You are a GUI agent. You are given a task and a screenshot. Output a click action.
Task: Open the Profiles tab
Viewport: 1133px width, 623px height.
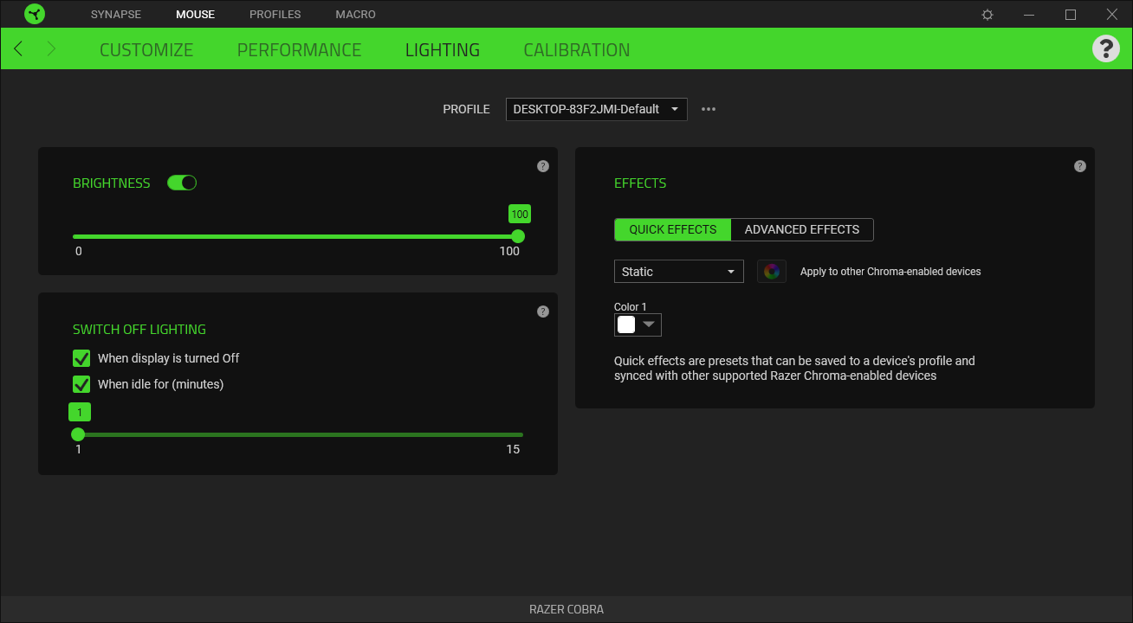[275, 15]
